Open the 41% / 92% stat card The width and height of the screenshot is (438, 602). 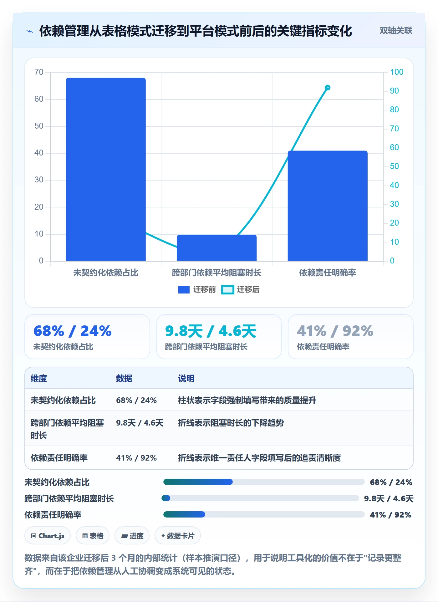(351, 337)
